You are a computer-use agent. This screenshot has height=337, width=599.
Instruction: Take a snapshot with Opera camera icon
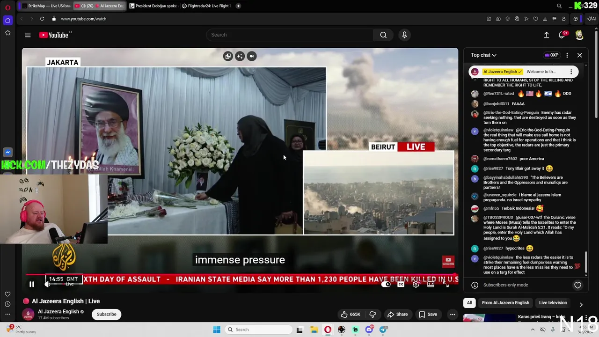point(498,19)
